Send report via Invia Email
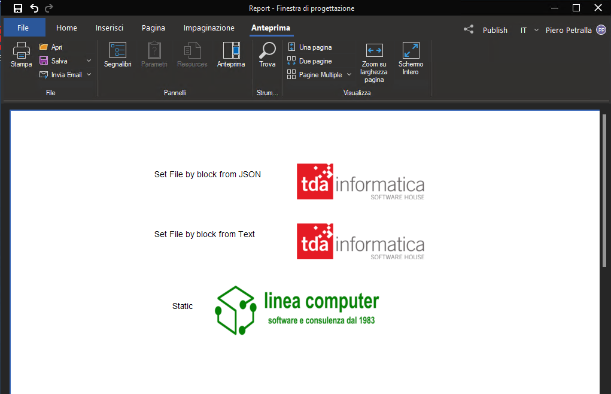Viewport: 611px width, 394px height. [61, 75]
